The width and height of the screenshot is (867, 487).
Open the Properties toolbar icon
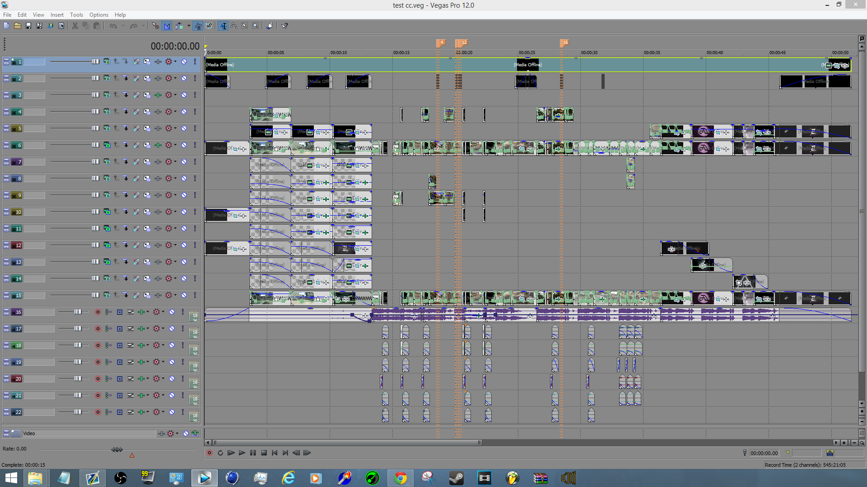61,26
